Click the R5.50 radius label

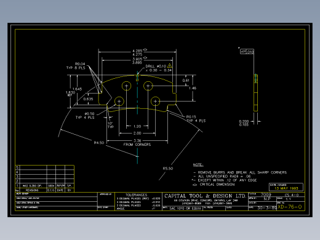[x=168, y=169]
